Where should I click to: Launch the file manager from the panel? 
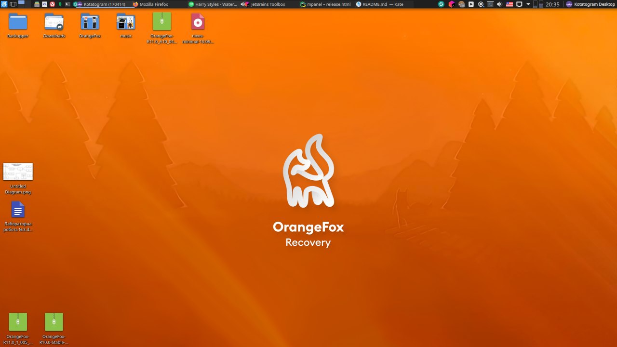(x=37, y=4)
